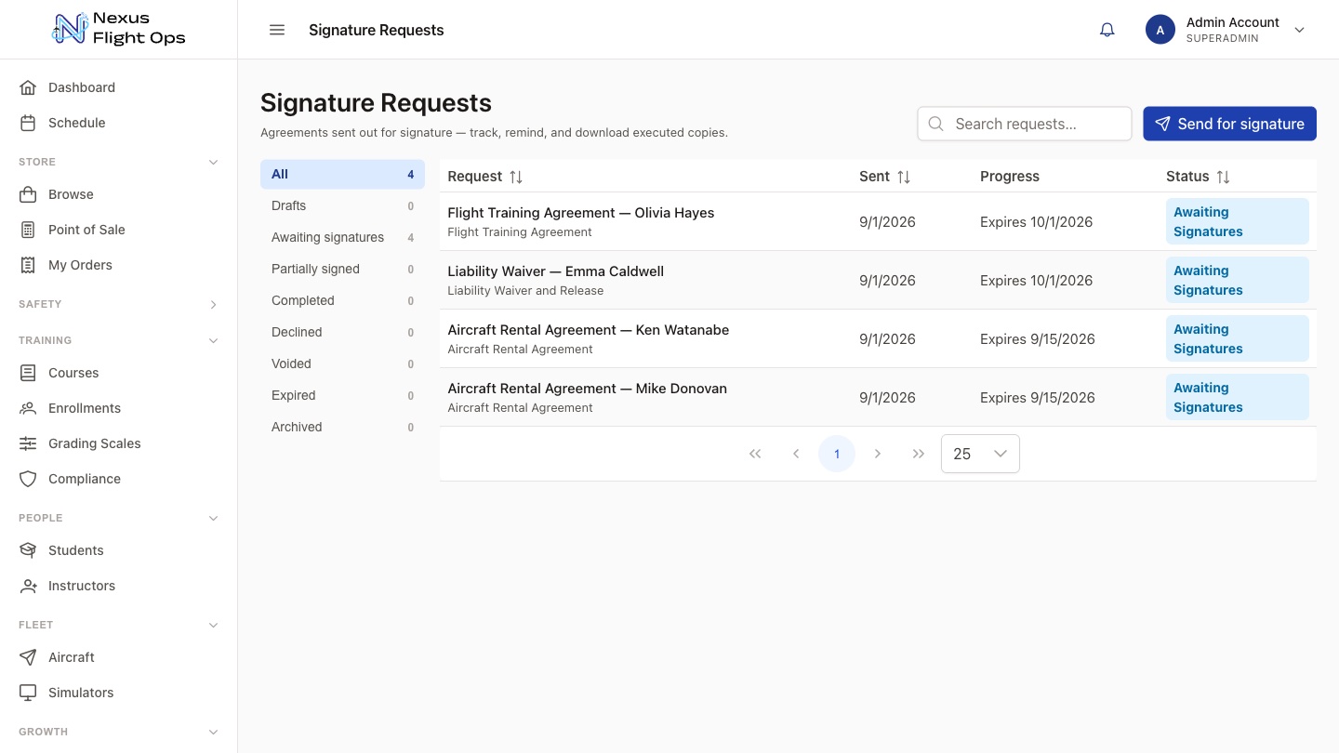Open Flight Training Agreement — Olivia Hayes request
This screenshot has width=1339, height=753.
[878, 221]
